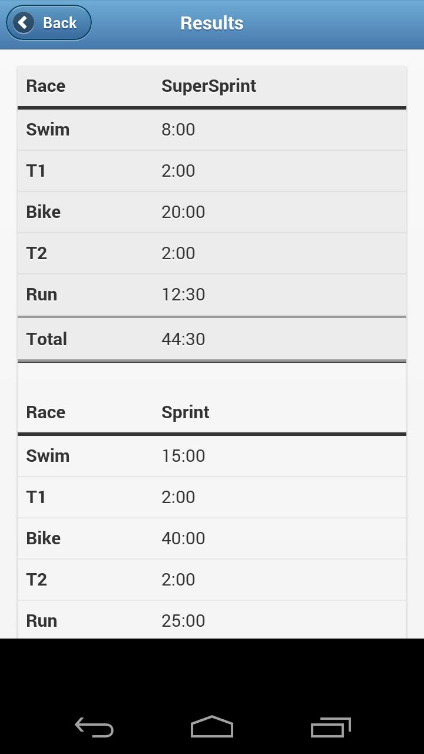Select the SuperSprint Run time 12:30
The image size is (424, 754).
pyautogui.click(x=183, y=295)
